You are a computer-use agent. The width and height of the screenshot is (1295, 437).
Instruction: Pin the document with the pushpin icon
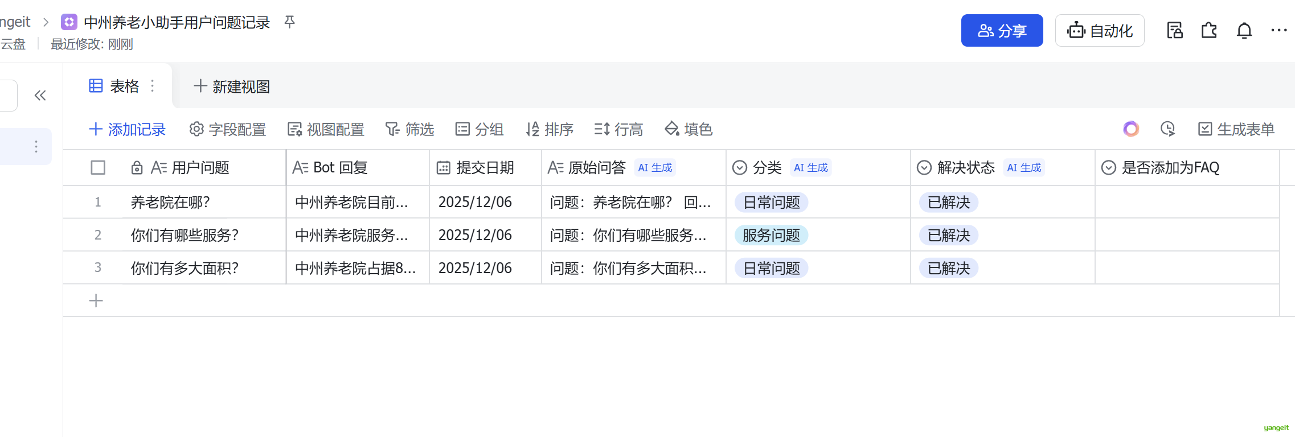pos(289,22)
